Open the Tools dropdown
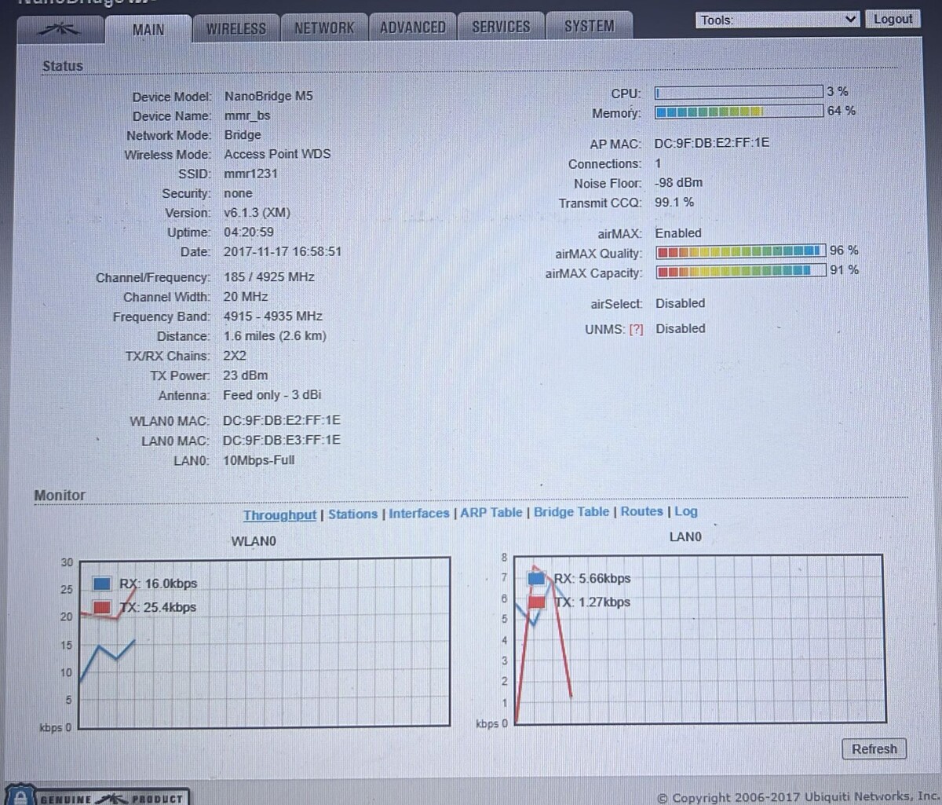The image size is (942, 805). click(778, 20)
